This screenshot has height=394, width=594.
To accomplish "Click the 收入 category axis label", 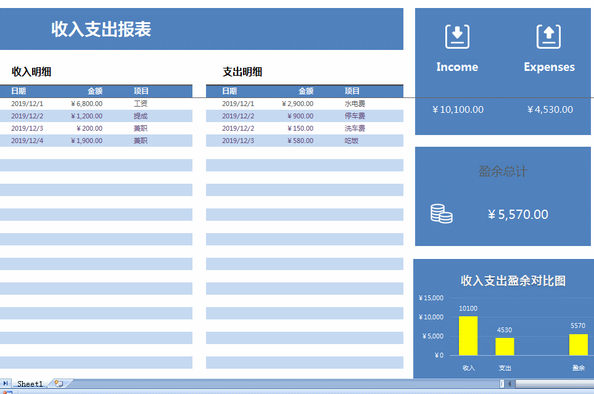I will point(469,368).
